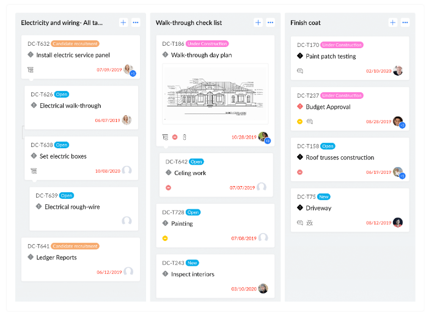Screen dimensions: 426x324
Task: Click the subtask icon on Set electric boxes
Action: (x=34, y=171)
